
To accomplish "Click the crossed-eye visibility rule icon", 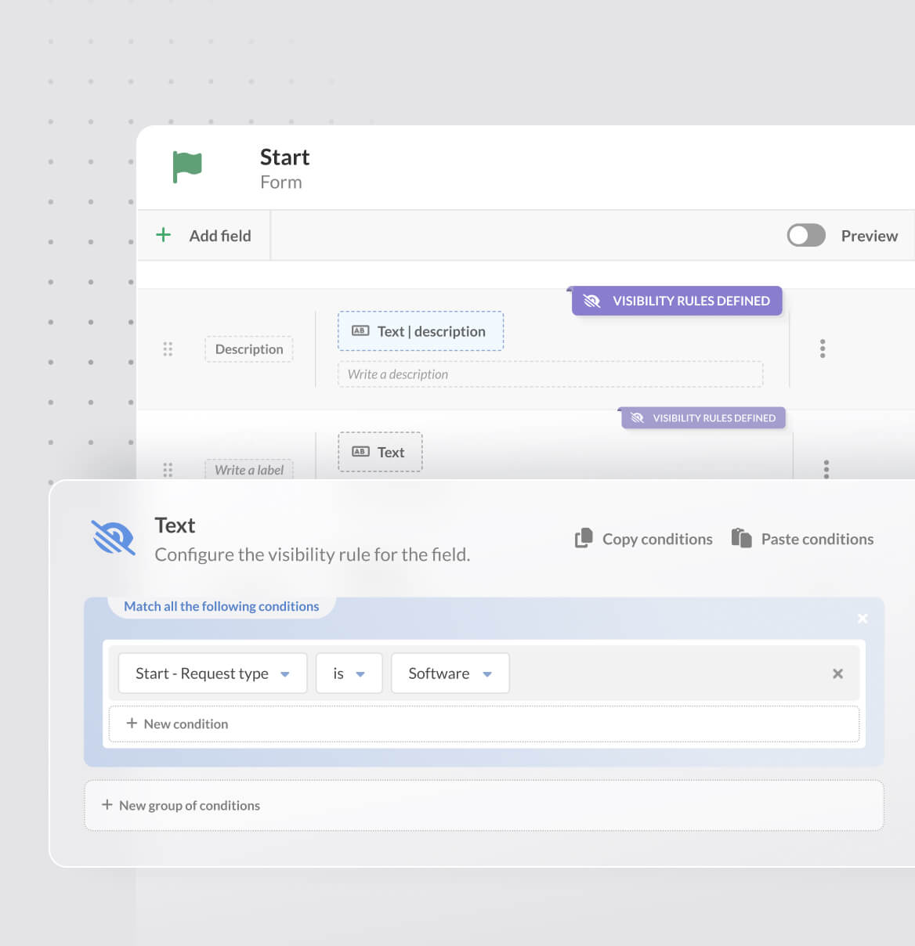I will coord(113,537).
